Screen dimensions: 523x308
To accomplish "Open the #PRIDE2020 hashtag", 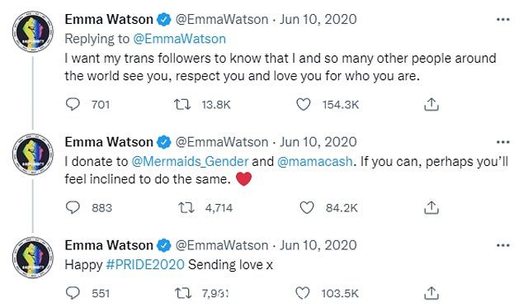I will 145,265.
